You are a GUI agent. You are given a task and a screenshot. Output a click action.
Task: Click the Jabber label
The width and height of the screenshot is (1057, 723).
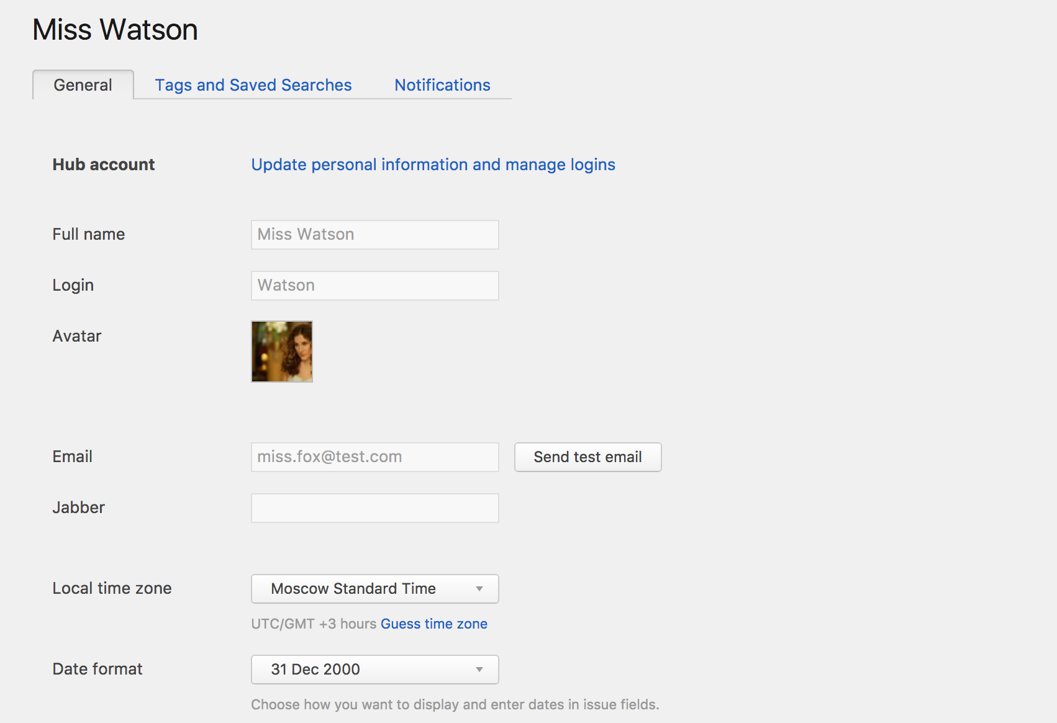[79, 507]
